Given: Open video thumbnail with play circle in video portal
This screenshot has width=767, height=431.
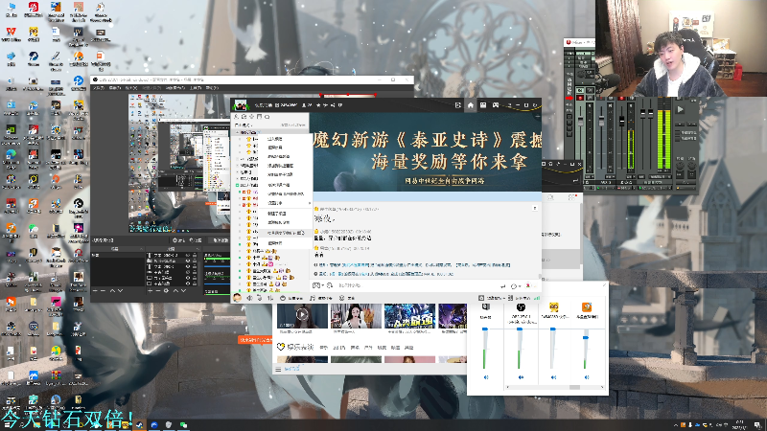Looking at the screenshot, I should [302, 316].
